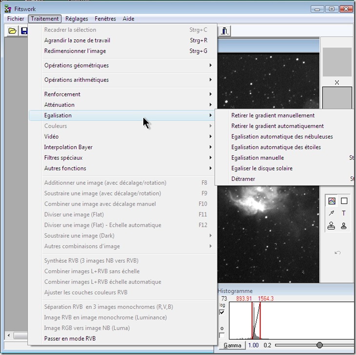356x355 pixels.
Task: Select the text T tool
Action: pos(344,213)
